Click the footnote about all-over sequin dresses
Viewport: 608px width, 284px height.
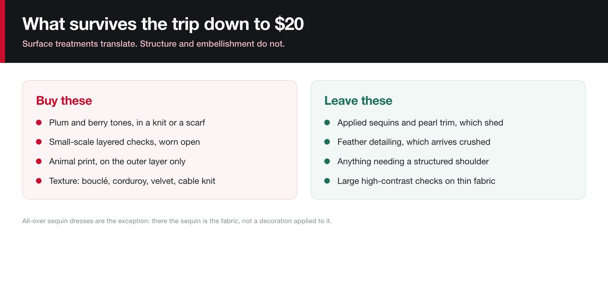click(x=177, y=221)
